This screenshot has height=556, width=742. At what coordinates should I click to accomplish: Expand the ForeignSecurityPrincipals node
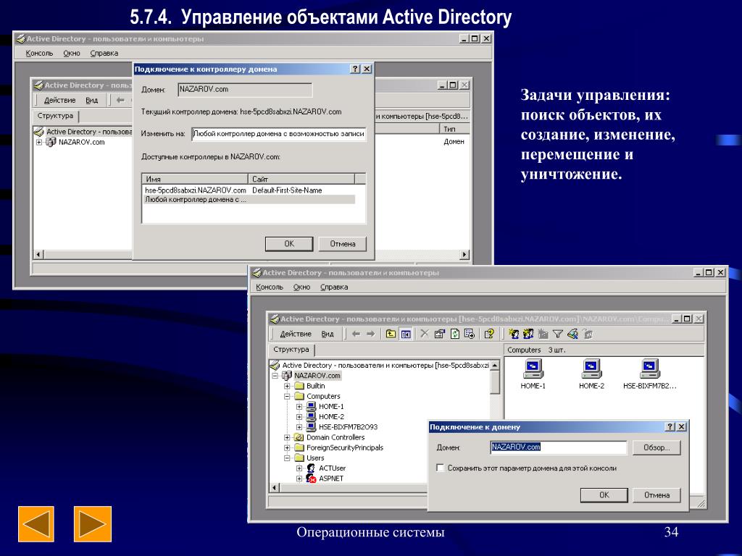click(x=287, y=447)
